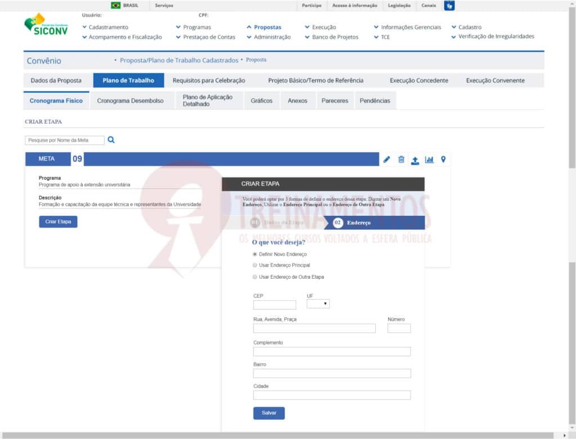The width and height of the screenshot is (576, 439).
Task: Open the bar chart icon for Meta 09
Action: pos(429,160)
